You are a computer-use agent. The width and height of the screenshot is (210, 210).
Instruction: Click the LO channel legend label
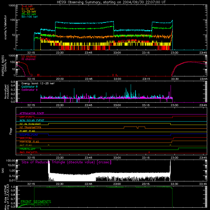tap(29, 56)
